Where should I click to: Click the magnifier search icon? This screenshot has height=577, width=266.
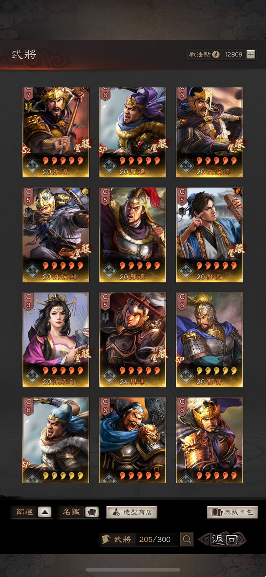(x=187, y=539)
